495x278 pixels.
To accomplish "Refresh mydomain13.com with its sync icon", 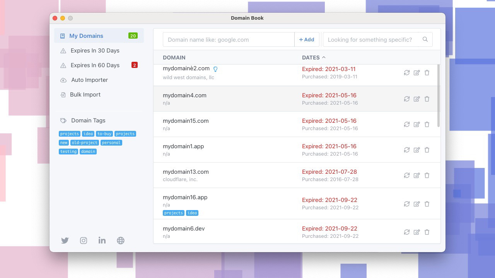I will point(406,175).
